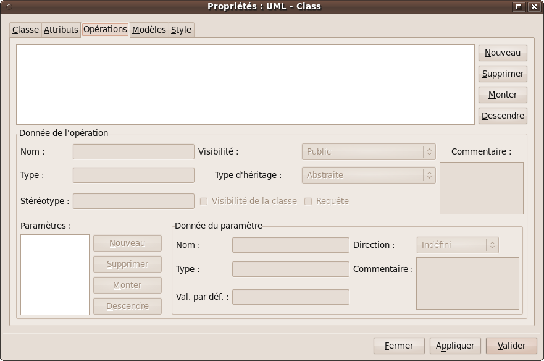The width and height of the screenshot is (544, 361).
Task: Focus the Stéréotype text field
Action: coord(133,201)
